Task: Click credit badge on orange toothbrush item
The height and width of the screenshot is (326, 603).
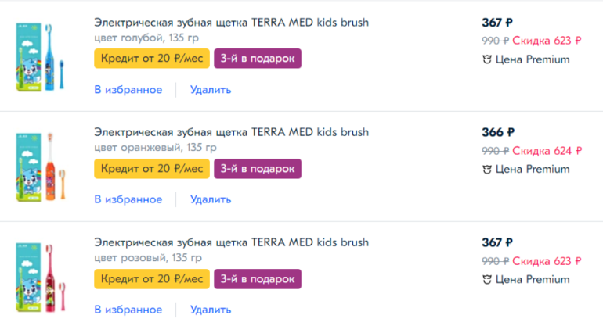Action: point(152,168)
